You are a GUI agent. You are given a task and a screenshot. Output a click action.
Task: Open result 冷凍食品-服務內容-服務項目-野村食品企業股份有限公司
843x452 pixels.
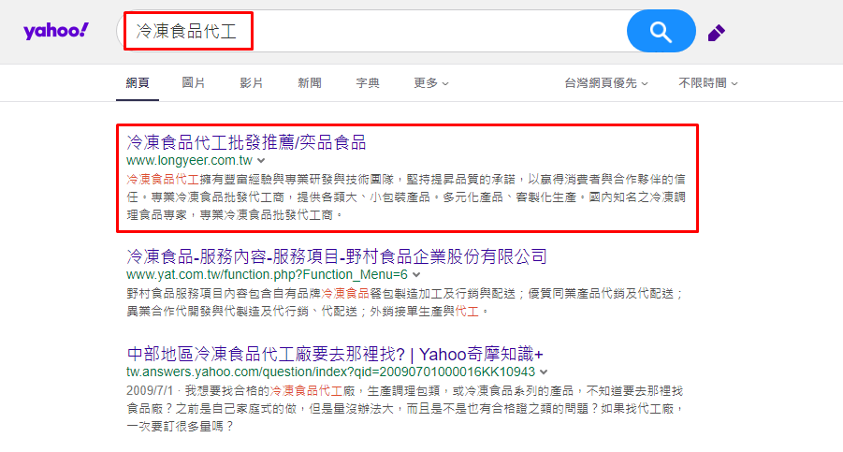337,256
